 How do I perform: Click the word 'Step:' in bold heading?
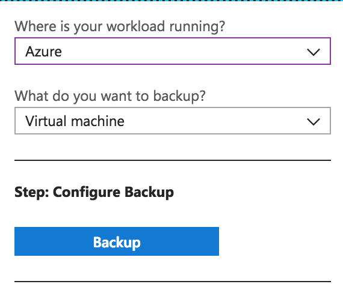(32, 193)
